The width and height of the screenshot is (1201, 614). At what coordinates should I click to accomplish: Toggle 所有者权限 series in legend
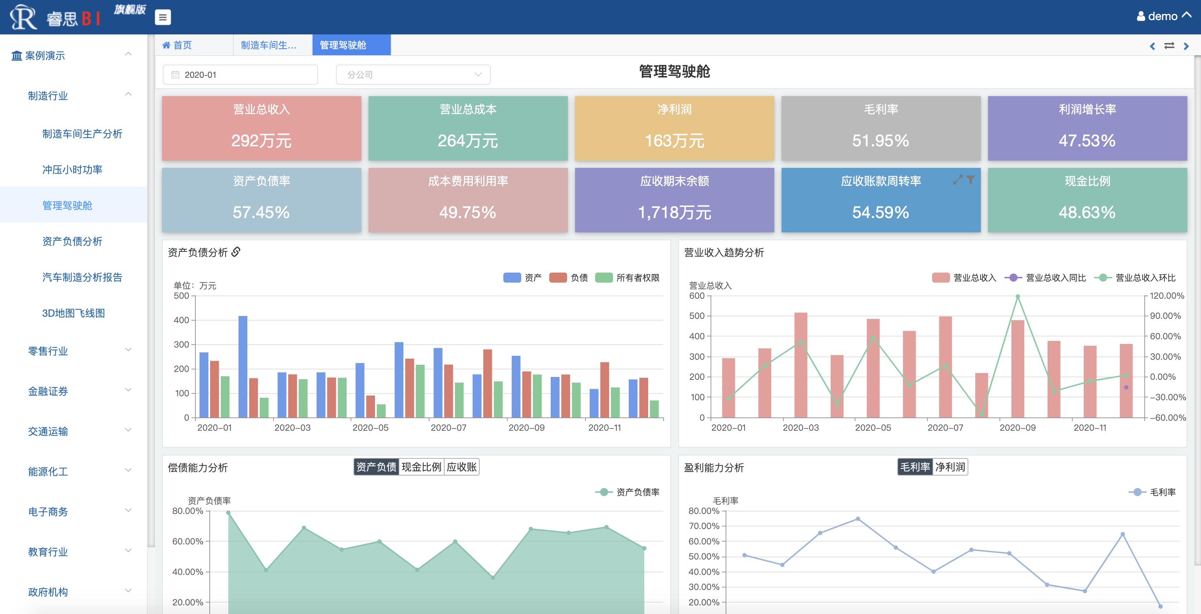pyautogui.click(x=627, y=278)
